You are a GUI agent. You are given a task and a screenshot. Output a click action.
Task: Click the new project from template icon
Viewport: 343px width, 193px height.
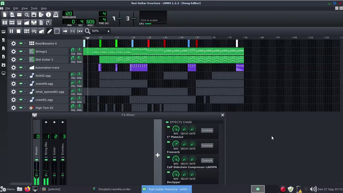[12, 15]
